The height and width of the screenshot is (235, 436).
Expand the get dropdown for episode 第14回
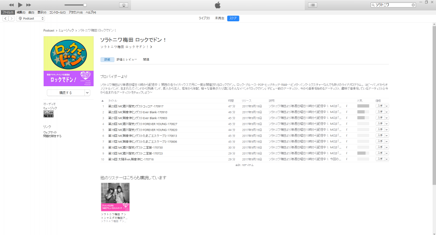[386, 159]
